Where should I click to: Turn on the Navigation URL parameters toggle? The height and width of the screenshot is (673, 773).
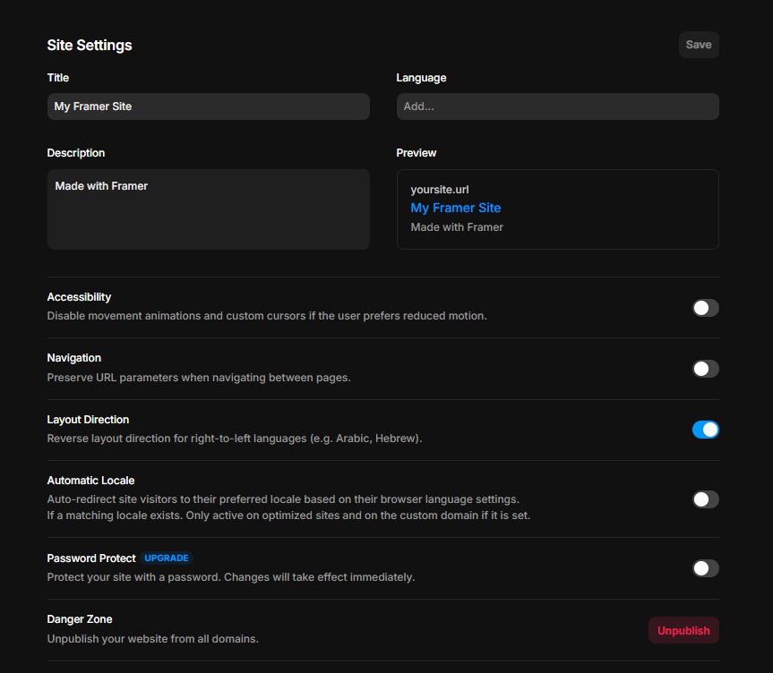706,369
